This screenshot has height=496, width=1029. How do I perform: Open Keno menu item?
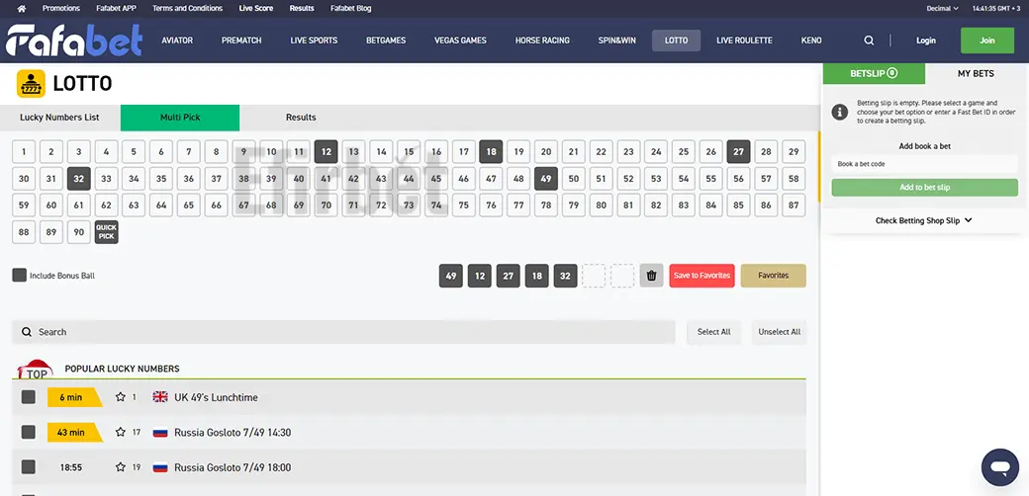click(811, 41)
